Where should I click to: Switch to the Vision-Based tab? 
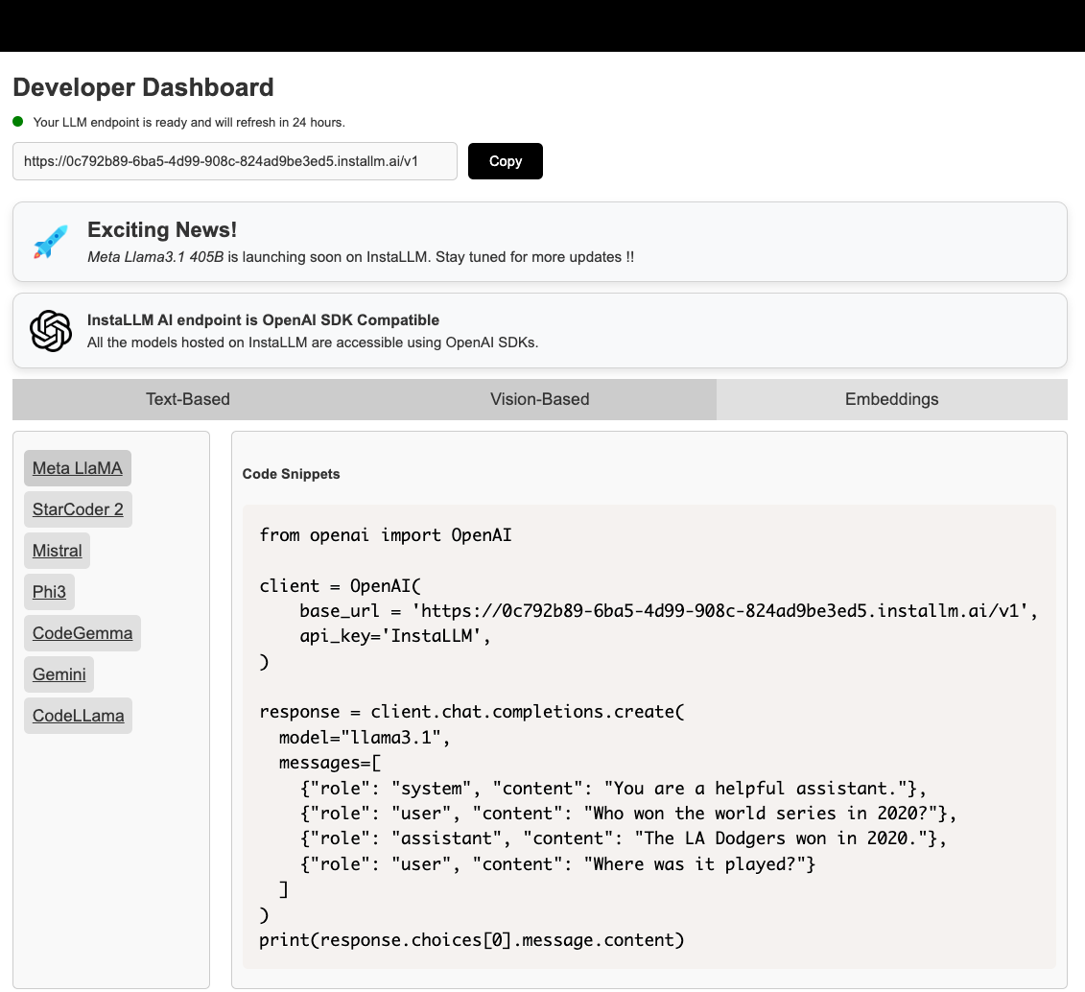540,399
